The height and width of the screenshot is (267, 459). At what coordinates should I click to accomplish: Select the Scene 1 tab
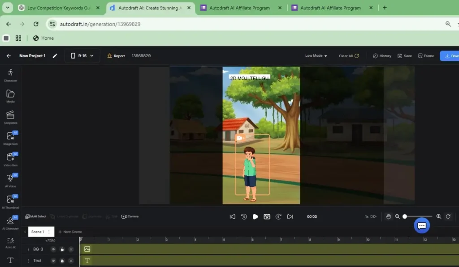click(x=38, y=232)
